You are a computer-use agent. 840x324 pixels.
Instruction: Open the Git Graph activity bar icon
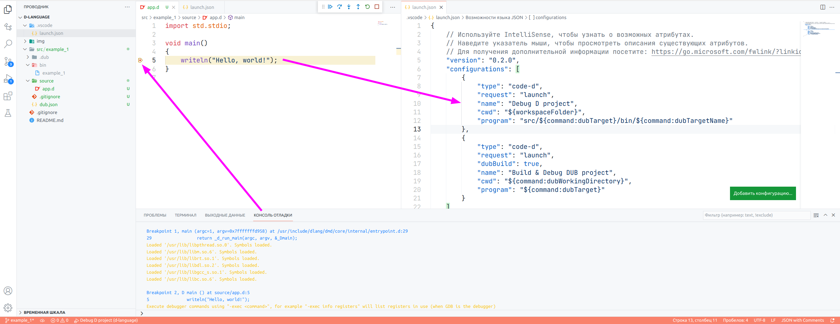[8, 27]
